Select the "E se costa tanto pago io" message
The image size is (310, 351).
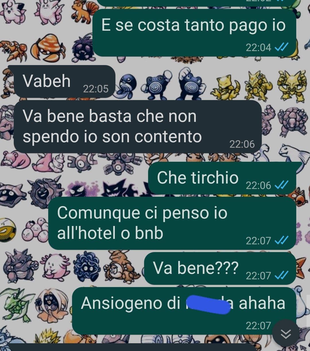click(x=195, y=33)
